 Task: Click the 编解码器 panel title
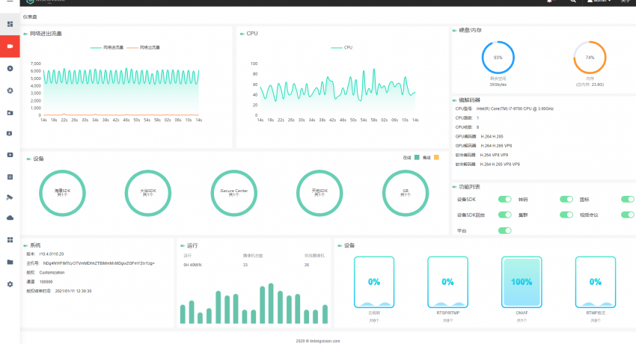(469, 100)
